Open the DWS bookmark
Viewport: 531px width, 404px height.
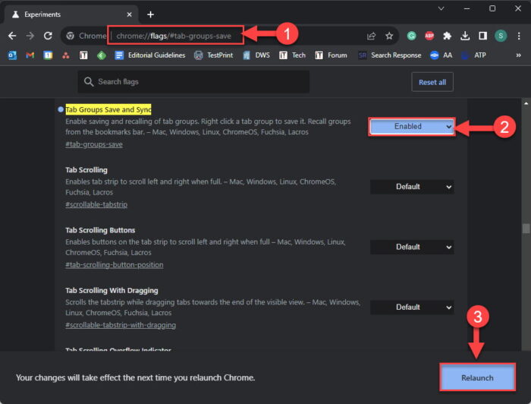click(x=256, y=55)
